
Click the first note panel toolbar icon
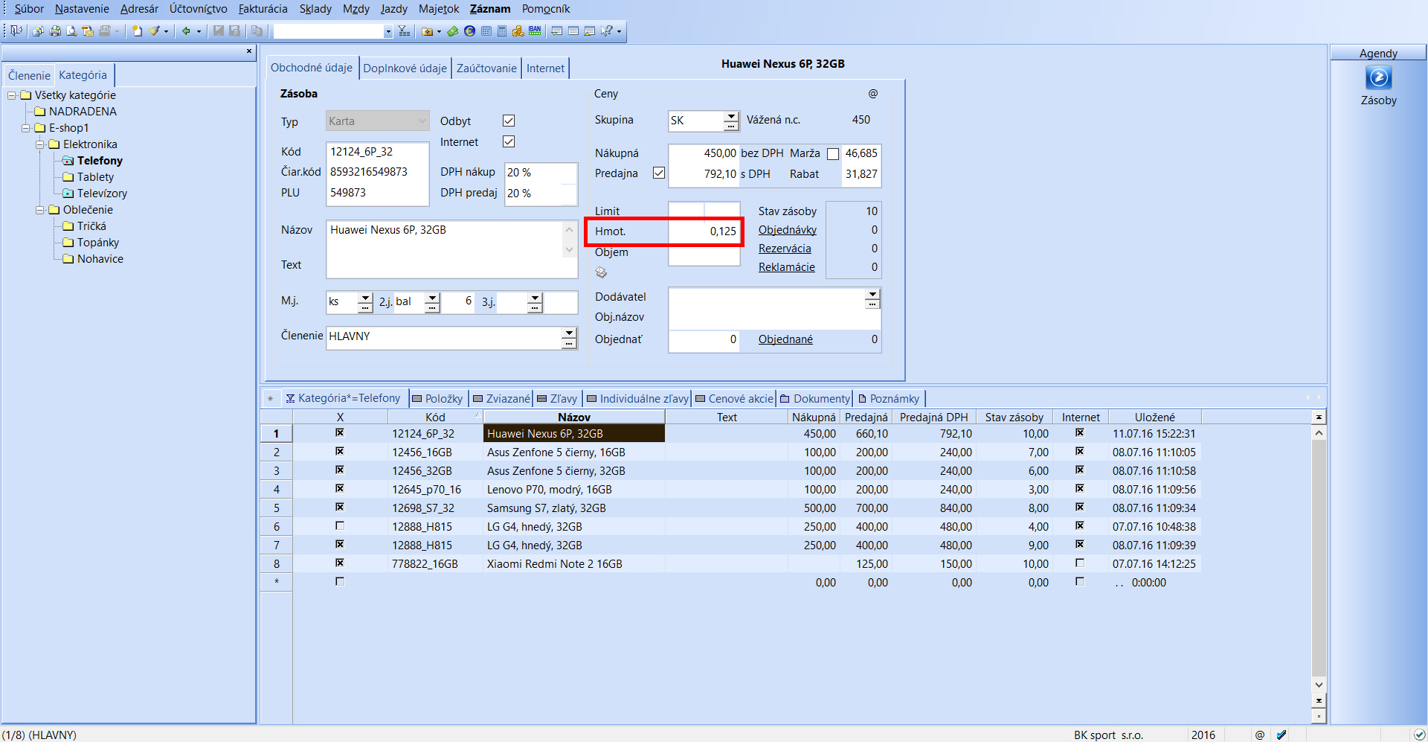(556, 31)
